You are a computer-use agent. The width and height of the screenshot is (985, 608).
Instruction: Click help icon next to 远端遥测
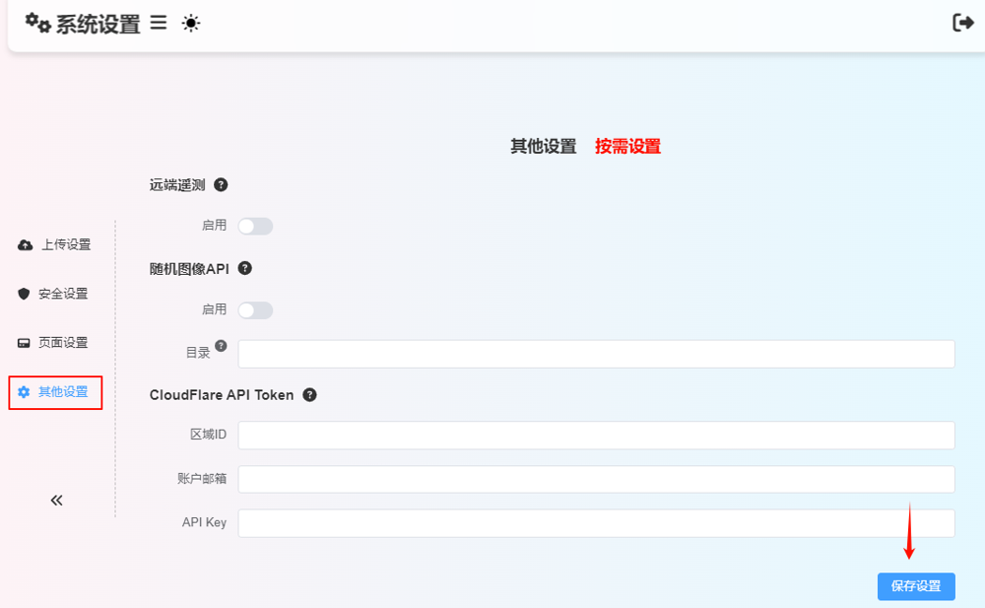(x=221, y=184)
